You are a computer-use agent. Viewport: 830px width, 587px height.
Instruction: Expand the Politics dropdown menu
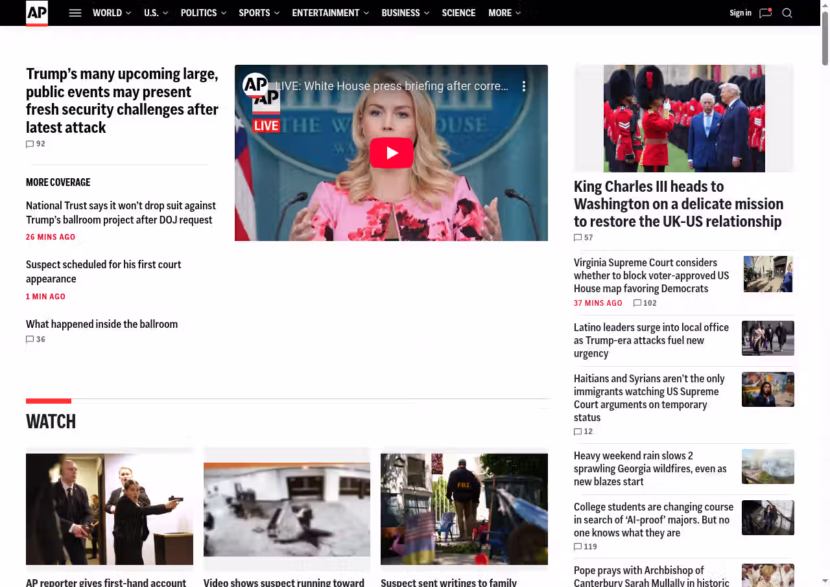click(x=203, y=13)
